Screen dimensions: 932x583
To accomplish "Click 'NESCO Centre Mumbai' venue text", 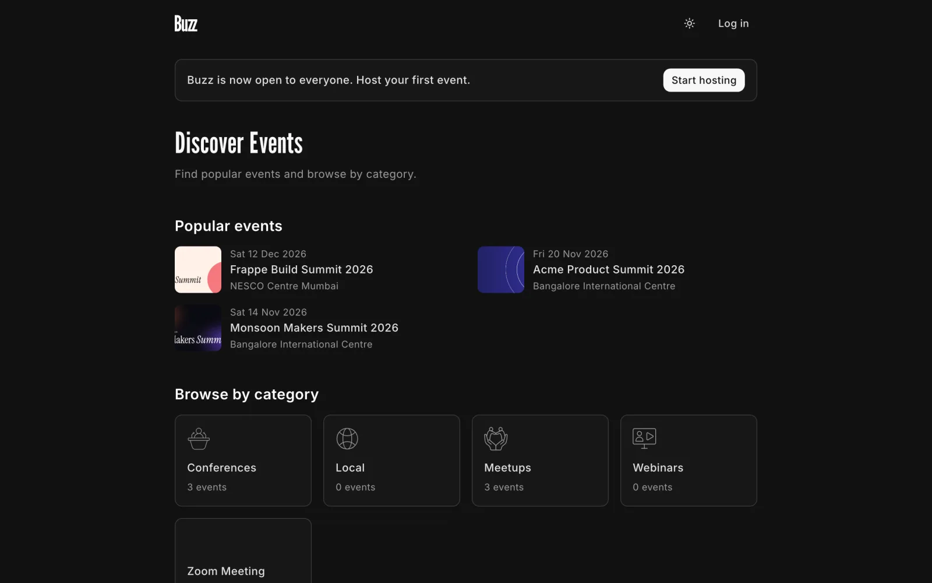I will pos(284,286).
